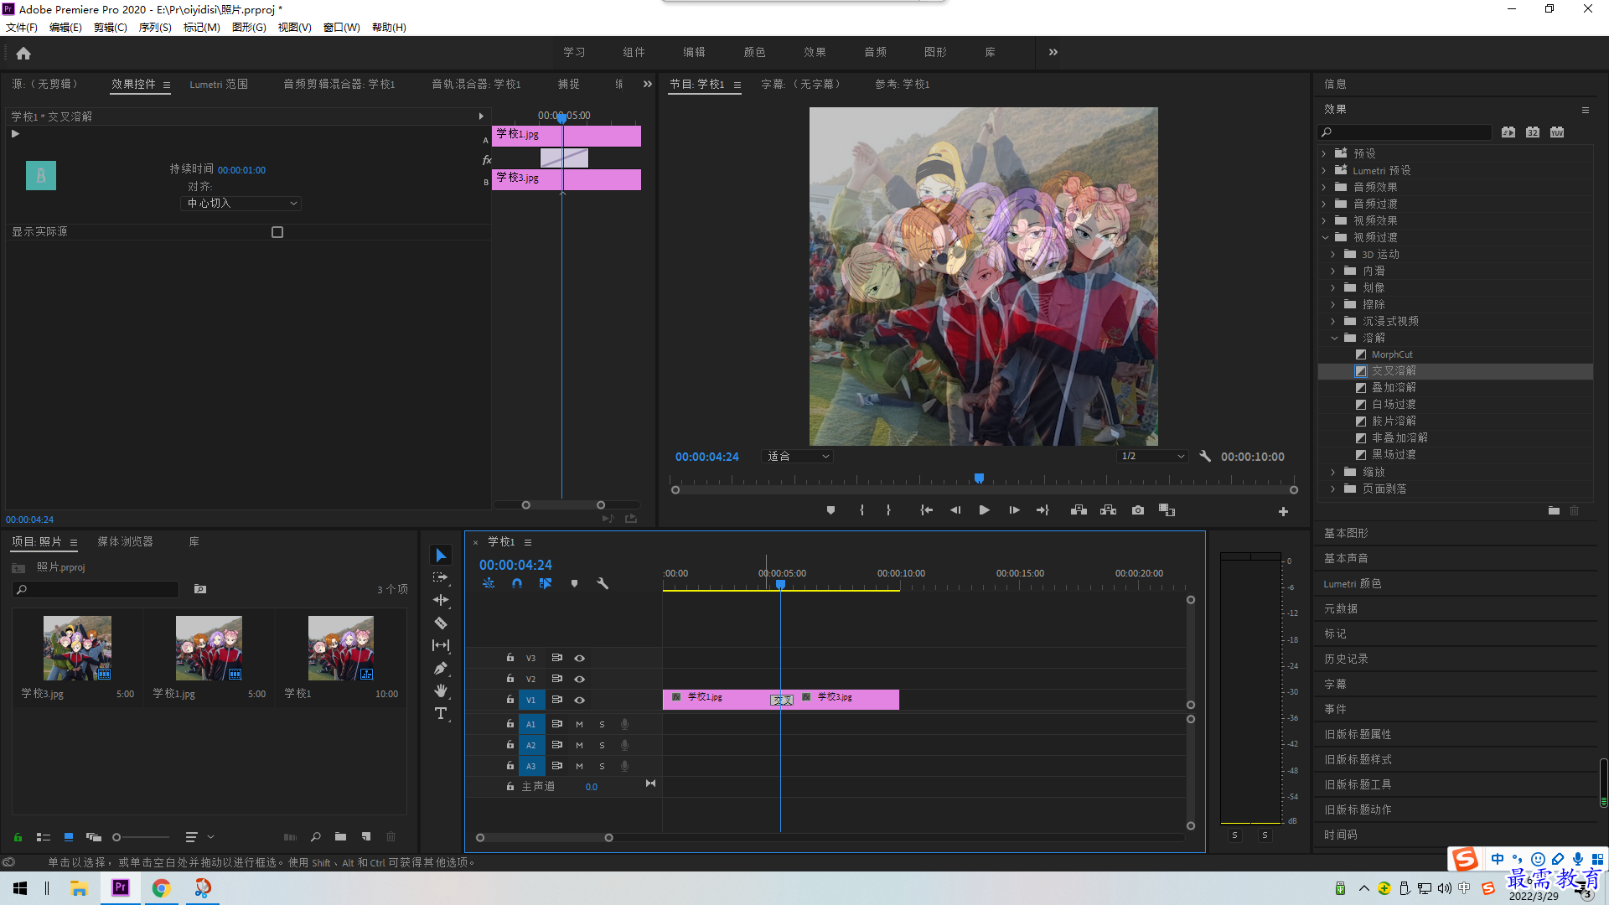The image size is (1609, 905).
Task: Select the Track Select Forward tool
Action: 441,577
